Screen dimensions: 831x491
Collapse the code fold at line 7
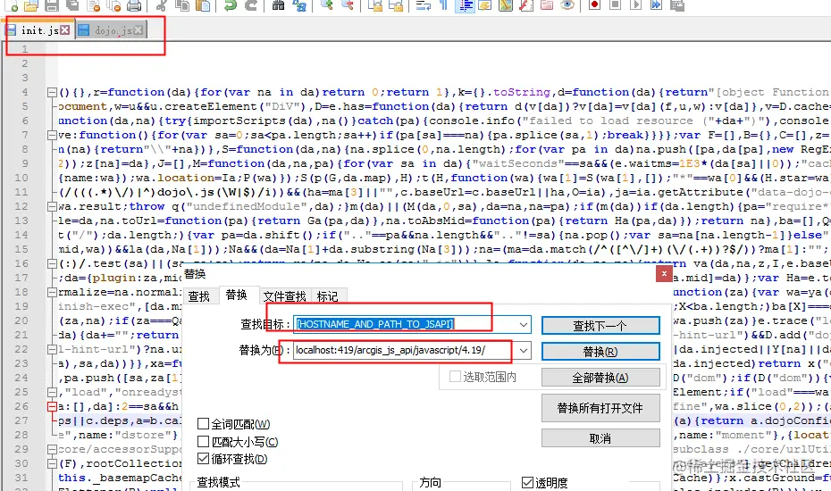click(x=52, y=136)
